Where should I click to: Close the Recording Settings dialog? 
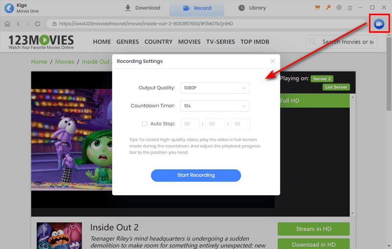point(272,61)
